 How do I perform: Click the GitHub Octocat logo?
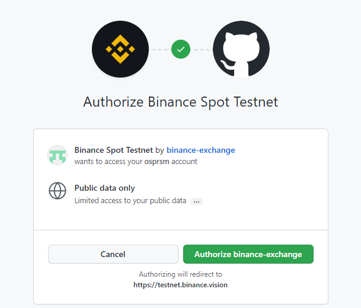tap(241, 49)
